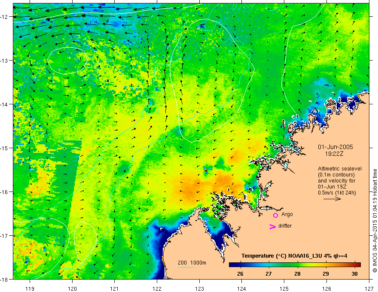
Task: Click the magenta Argo circle legend marker
Action: [x=275, y=215]
